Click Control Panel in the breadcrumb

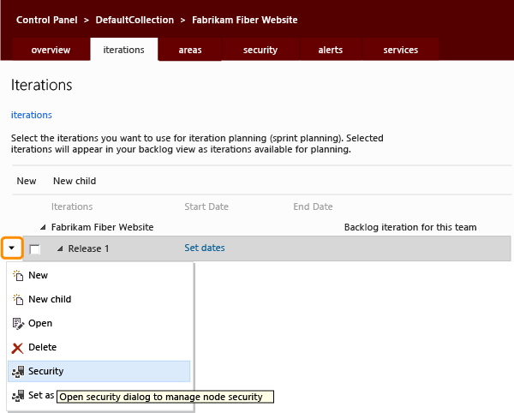(47, 20)
